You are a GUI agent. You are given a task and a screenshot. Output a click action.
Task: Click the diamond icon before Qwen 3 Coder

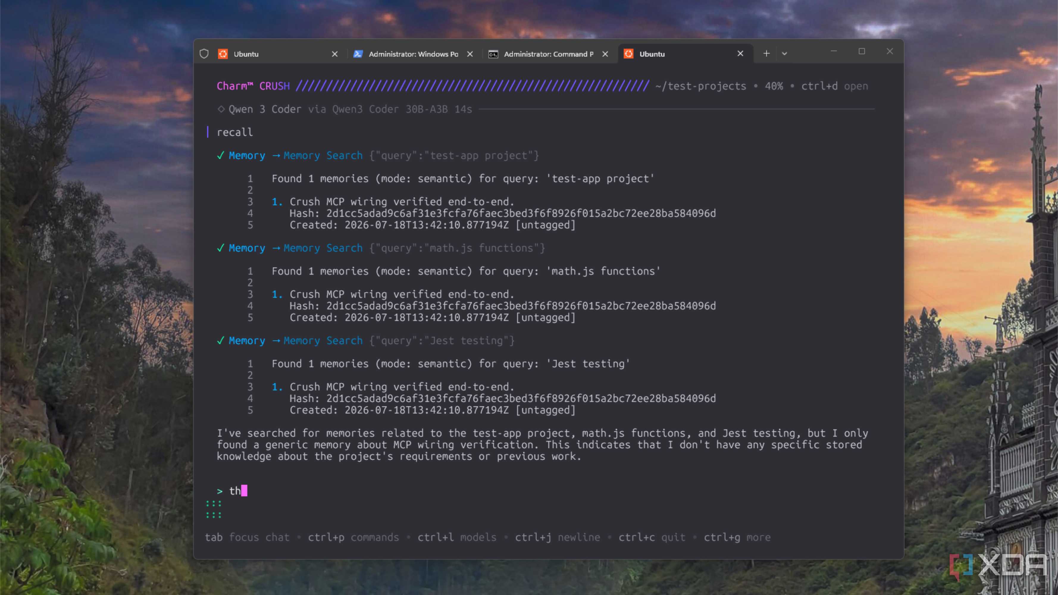click(x=221, y=109)
